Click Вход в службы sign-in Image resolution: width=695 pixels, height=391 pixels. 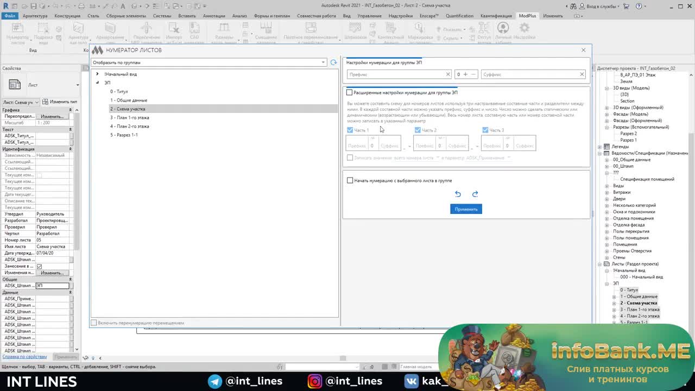601,6
